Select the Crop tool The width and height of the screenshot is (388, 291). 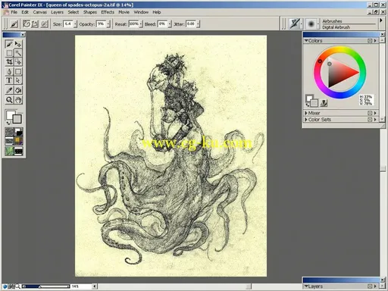(9, 61)
